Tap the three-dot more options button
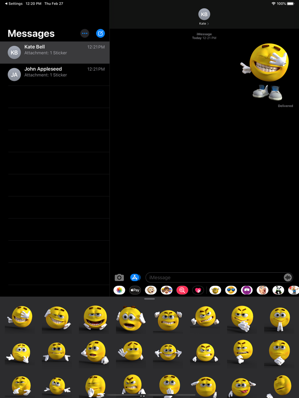This screenshot has width=299, height=398. (x=85, y=33)
